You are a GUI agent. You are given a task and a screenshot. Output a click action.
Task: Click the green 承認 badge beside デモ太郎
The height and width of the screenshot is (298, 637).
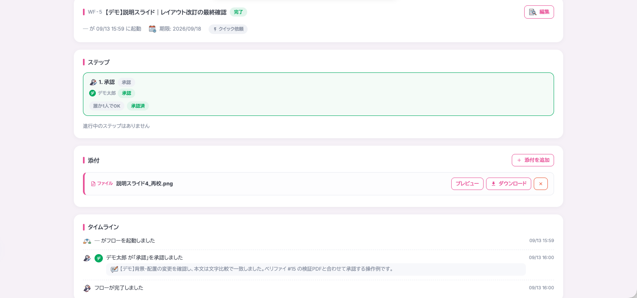point(126,93)
